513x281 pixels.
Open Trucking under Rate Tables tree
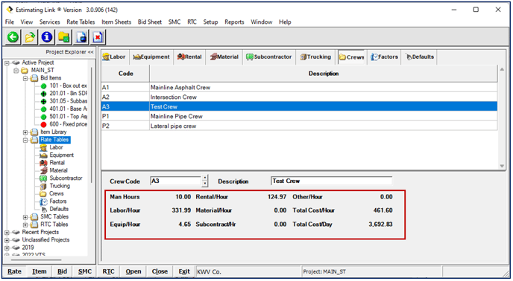[x=60, y=186]
